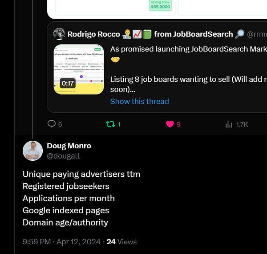Open Doug Monro's profile avatar

click(x=32, y=151)
